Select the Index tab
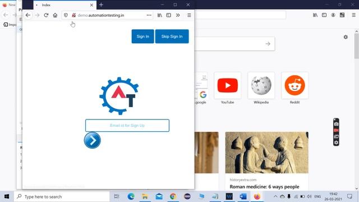Viewport: 359px width, 202px height. 65,5
